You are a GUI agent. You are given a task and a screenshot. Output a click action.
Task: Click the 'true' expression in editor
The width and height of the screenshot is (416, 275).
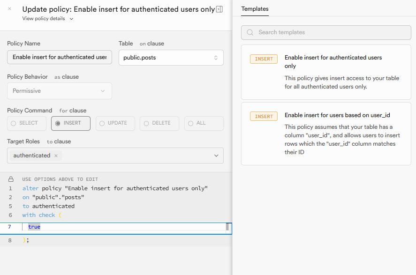coord(34,227)
